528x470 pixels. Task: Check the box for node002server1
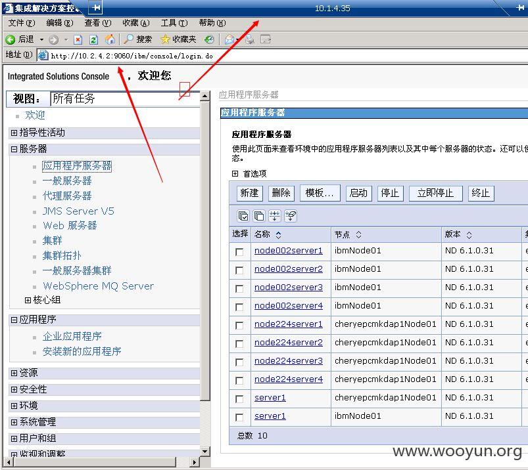pyautogui.click(x=239, y=252)
